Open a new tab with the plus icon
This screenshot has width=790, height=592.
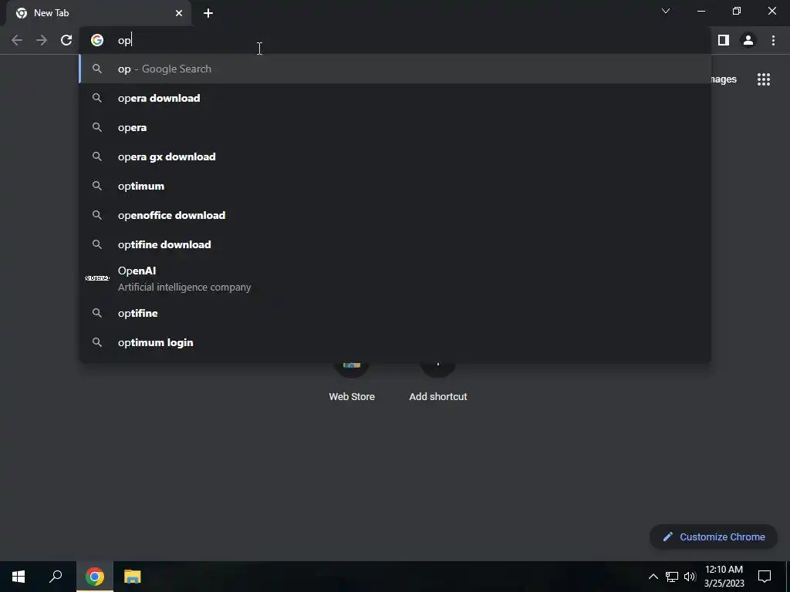(x=208, y=13)
